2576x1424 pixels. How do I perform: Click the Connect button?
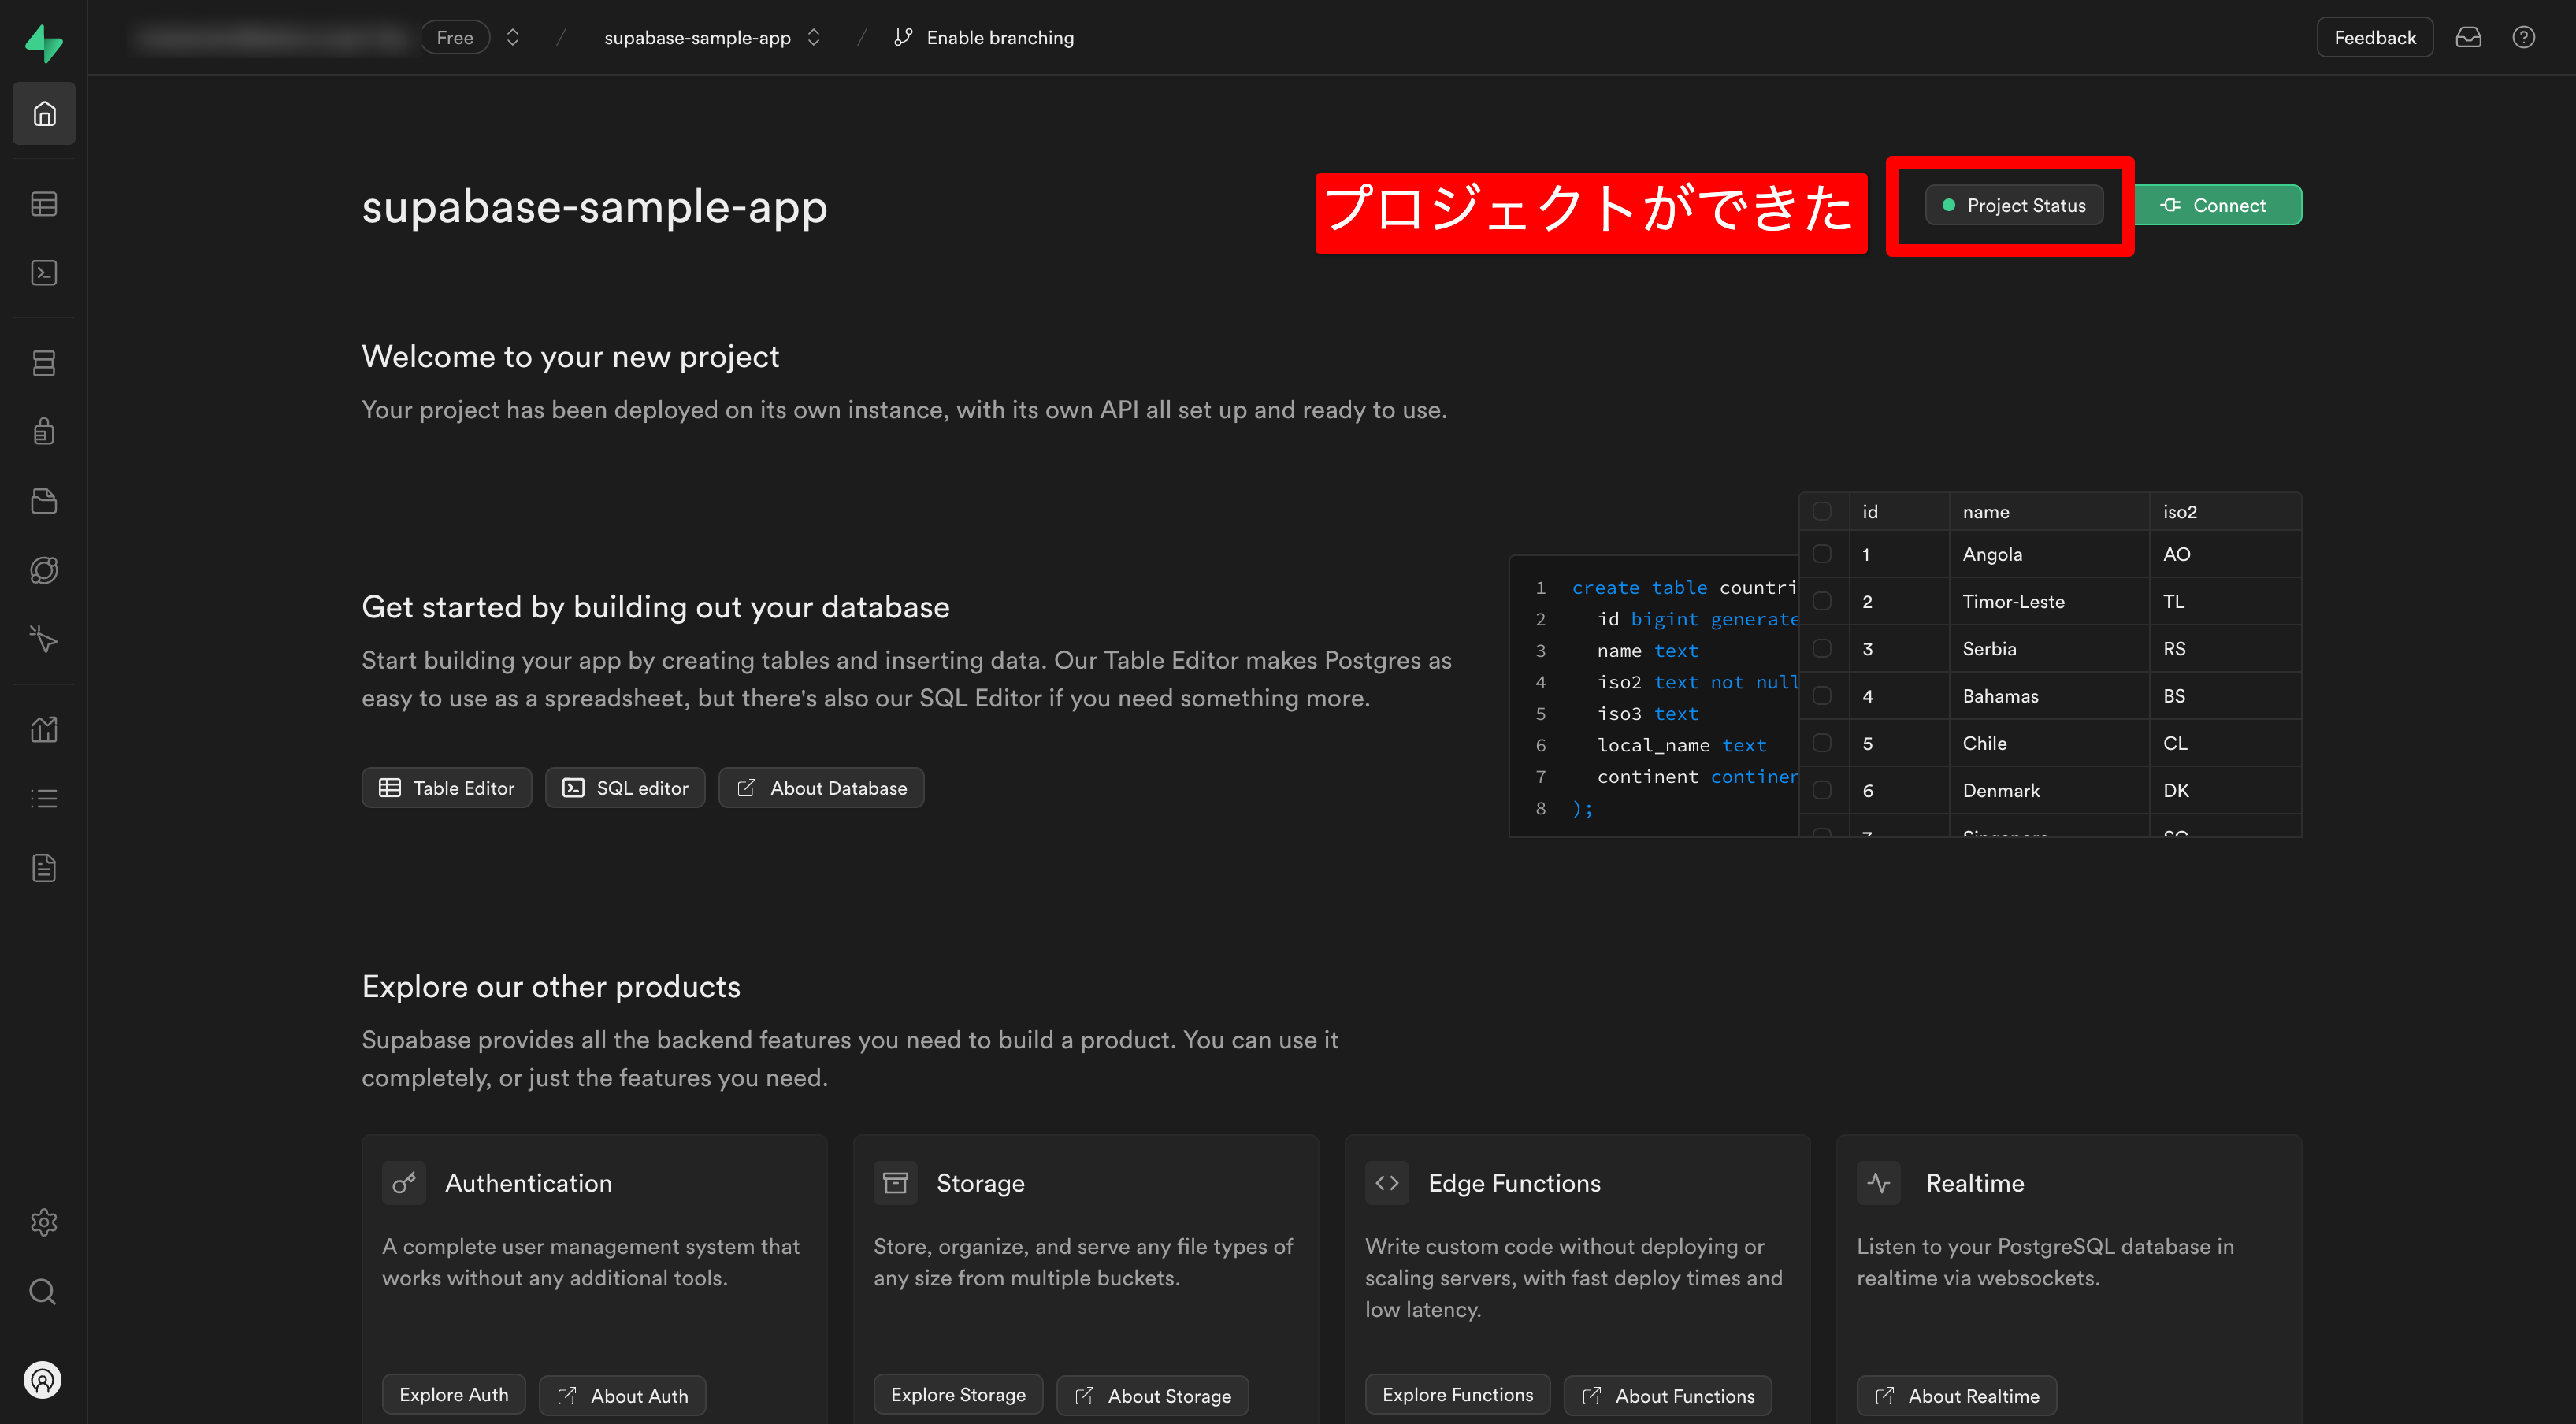tap(2218, 206)
